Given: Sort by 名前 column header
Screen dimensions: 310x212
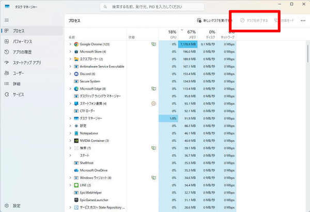Looking at the screenshot, I should click(x=72, y=37).
